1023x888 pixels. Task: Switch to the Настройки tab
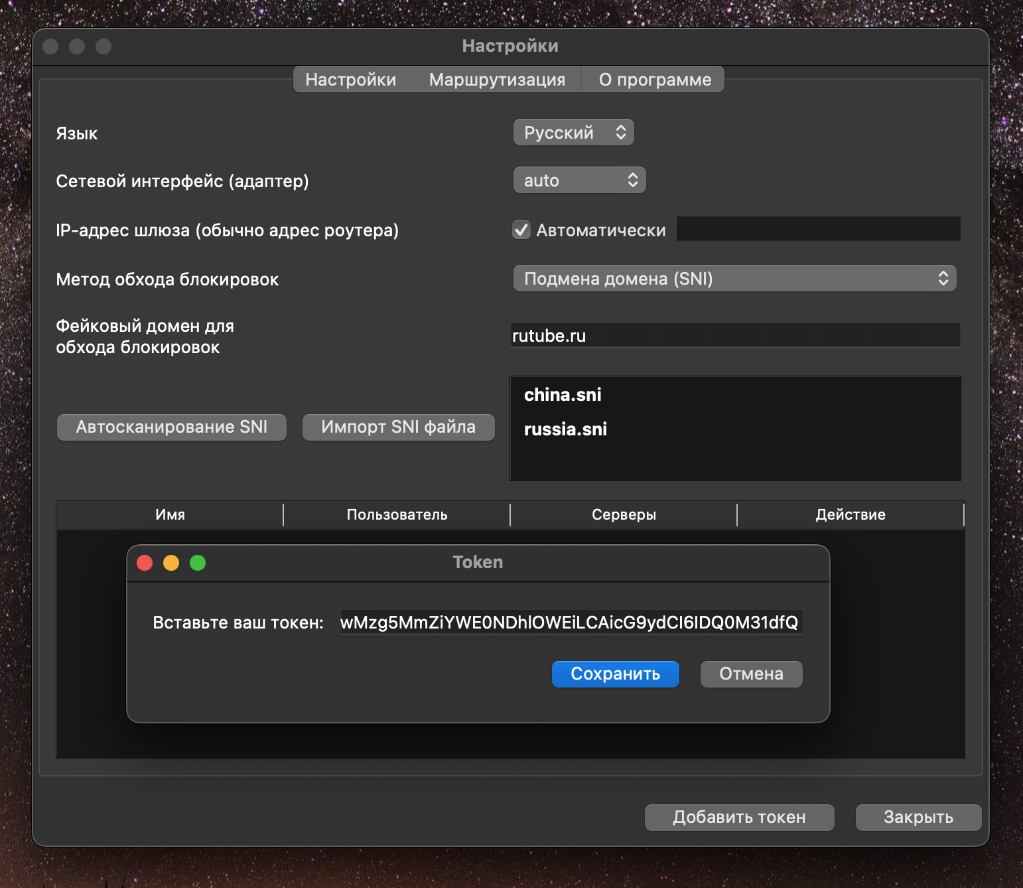click(350, 80)
